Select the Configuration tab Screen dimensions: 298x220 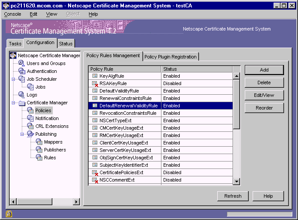click(x=40, y=43)
